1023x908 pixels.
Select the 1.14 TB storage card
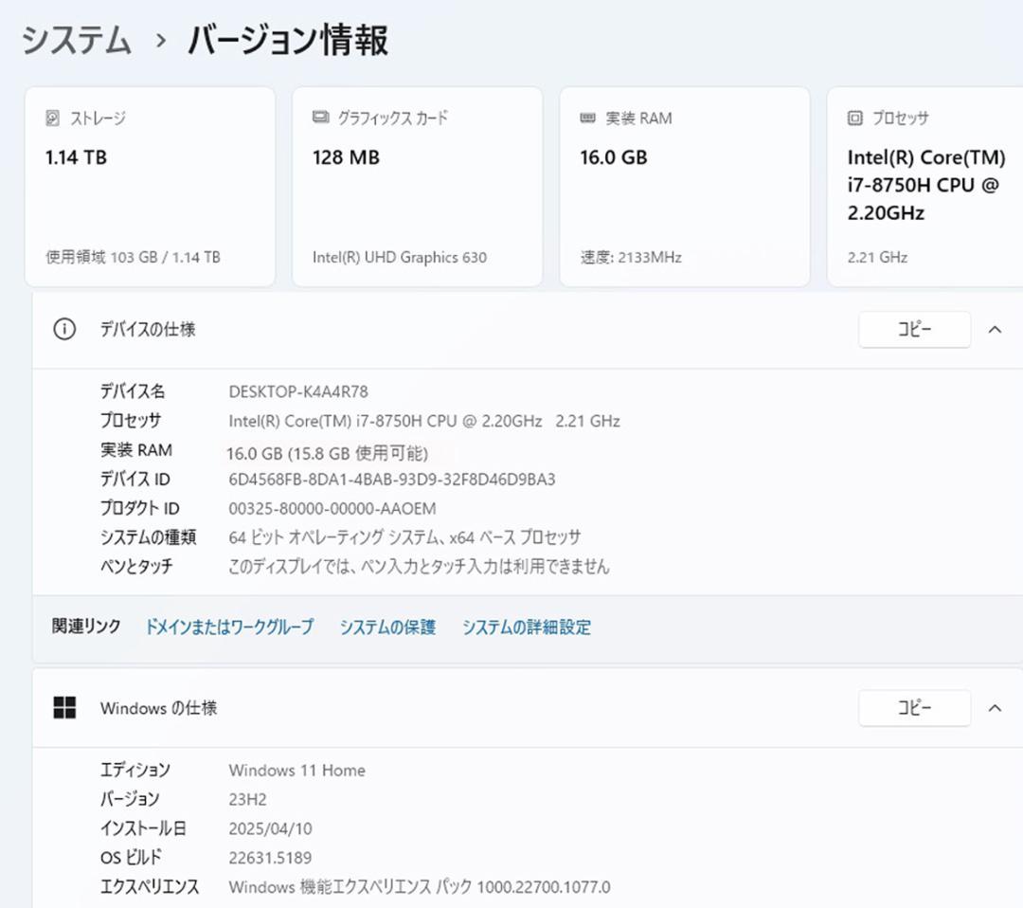(150, 186)
